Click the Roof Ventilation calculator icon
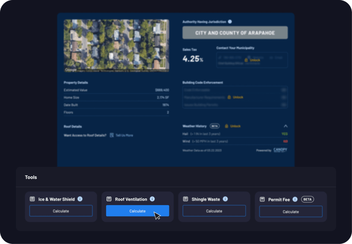The image size is (352, 244). pyautogui.click(x=109, y=199)
